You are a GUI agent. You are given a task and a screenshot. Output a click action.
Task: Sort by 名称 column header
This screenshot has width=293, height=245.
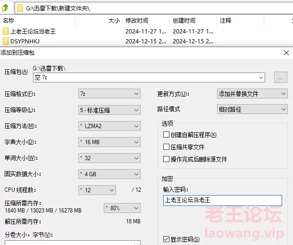[8, 20]
